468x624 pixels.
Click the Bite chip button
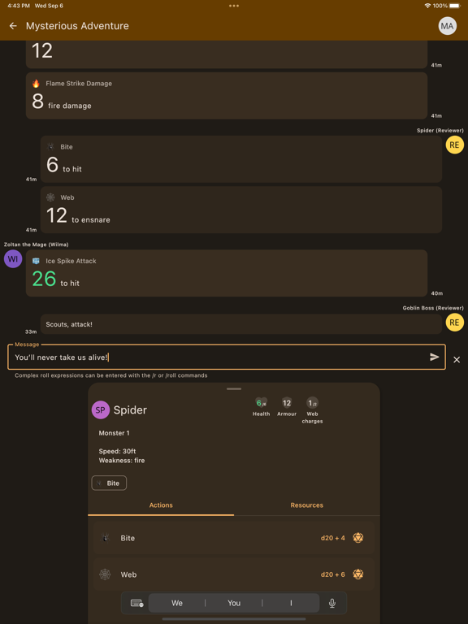tap(109, 483)
